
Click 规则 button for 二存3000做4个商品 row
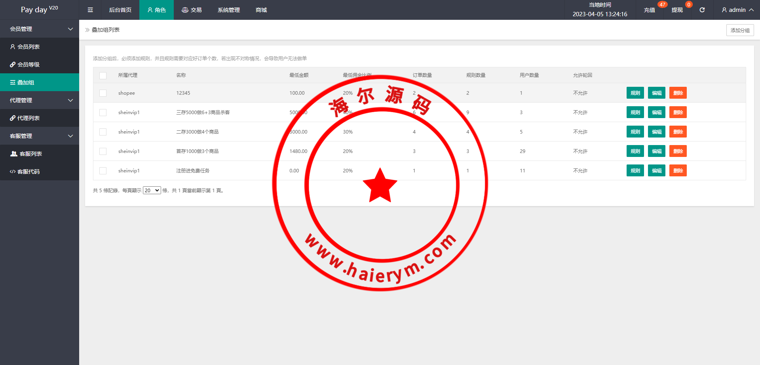pyautogui.click(x=635, y=132)
